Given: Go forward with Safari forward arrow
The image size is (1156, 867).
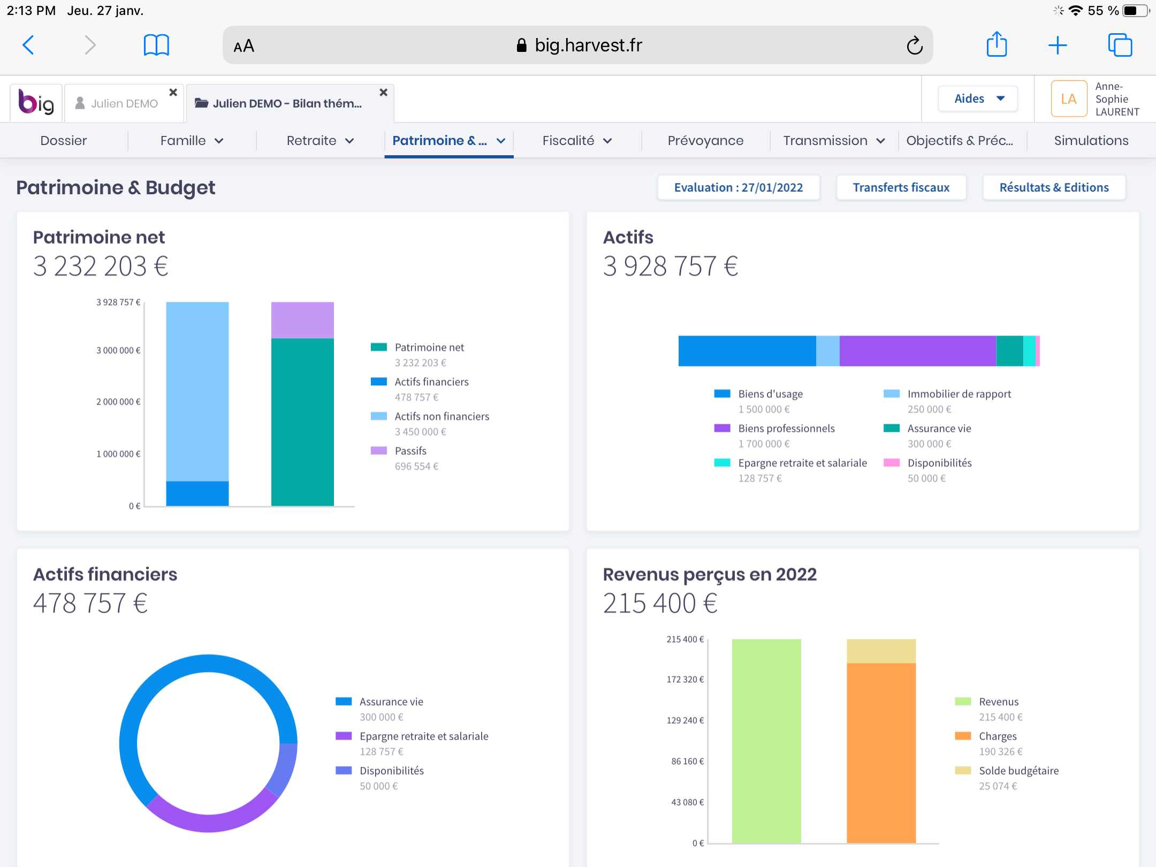Looking at the screenshot, I should 90,45.
